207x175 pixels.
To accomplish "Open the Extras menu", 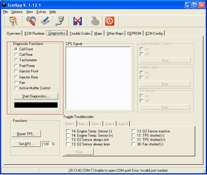I will (x=41, y=12).
